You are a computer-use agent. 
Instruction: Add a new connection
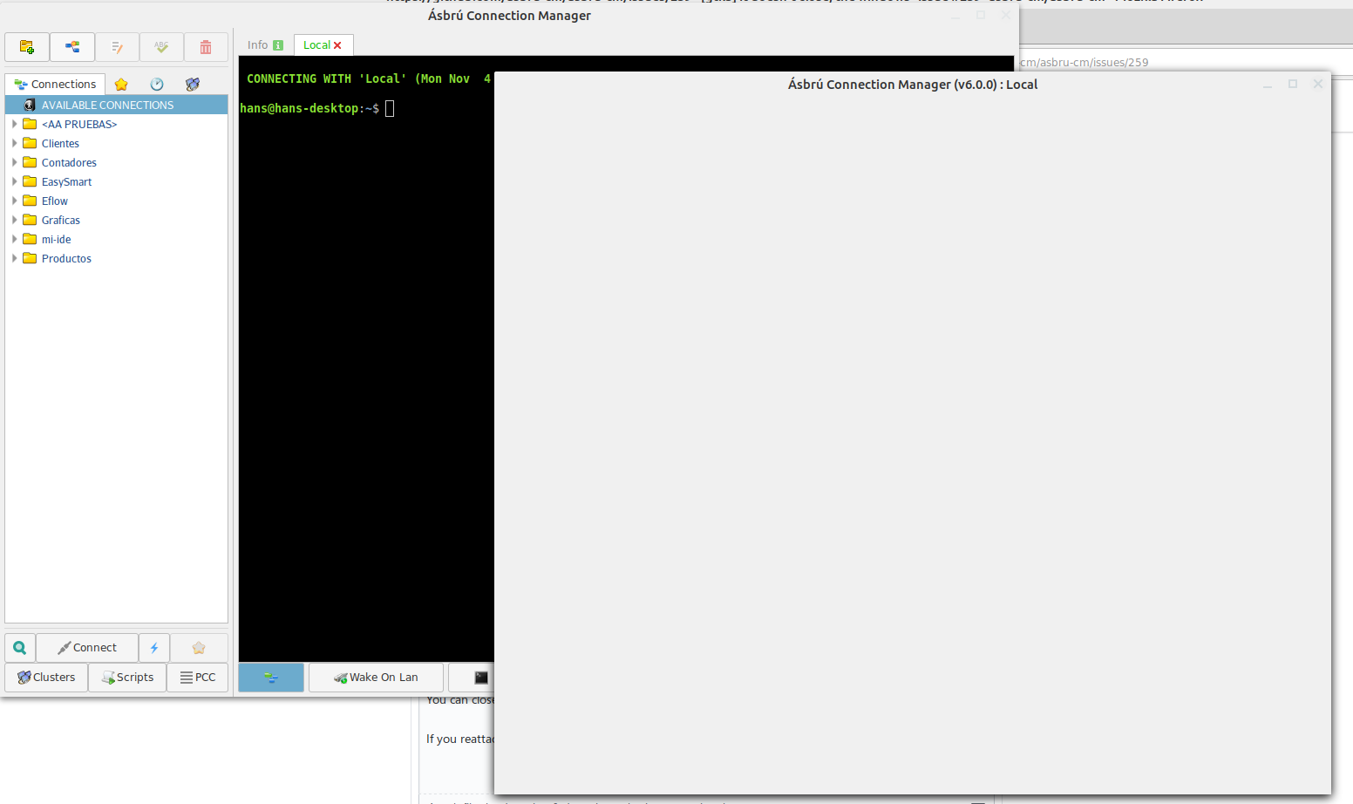[71, 46]
